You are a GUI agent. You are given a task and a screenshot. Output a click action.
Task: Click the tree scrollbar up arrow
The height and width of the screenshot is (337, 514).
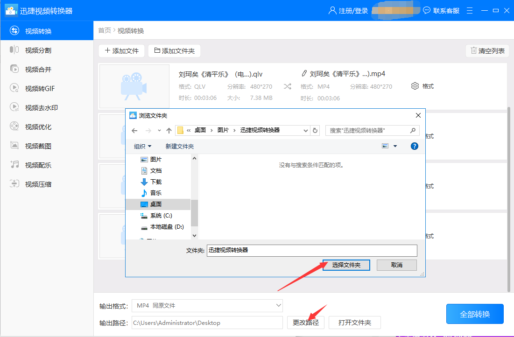click(194, 158)
